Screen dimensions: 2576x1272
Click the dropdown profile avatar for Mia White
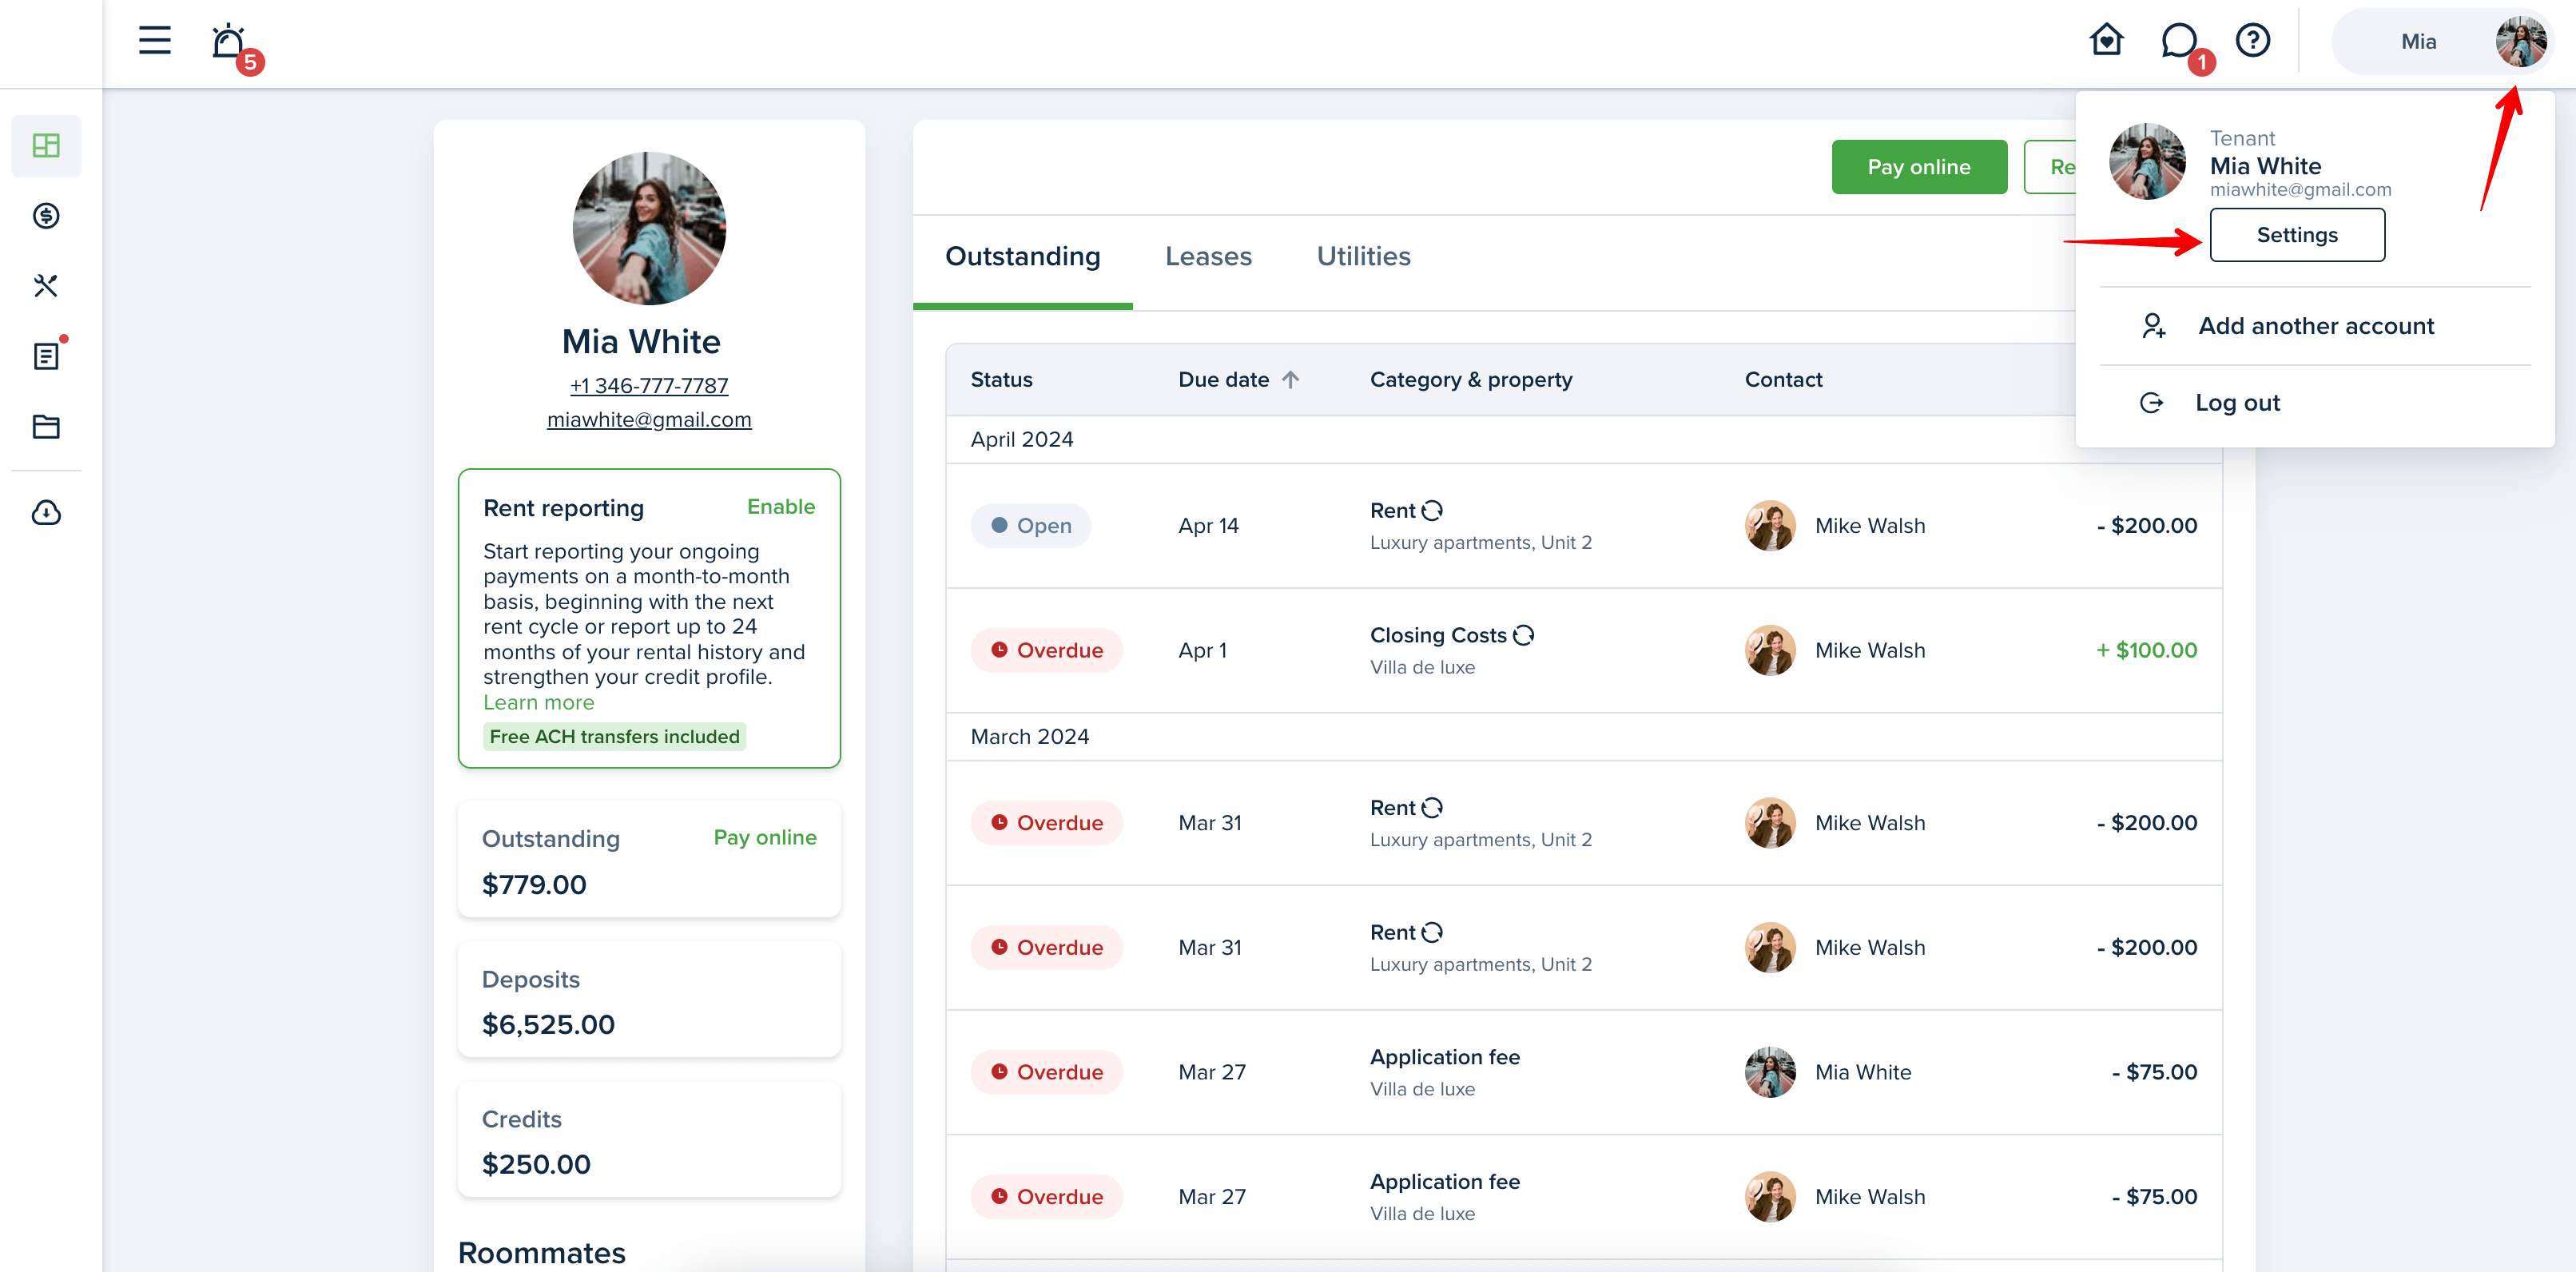2147,161
